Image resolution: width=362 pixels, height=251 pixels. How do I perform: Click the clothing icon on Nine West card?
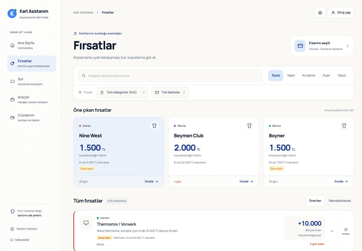coord(154,126)
